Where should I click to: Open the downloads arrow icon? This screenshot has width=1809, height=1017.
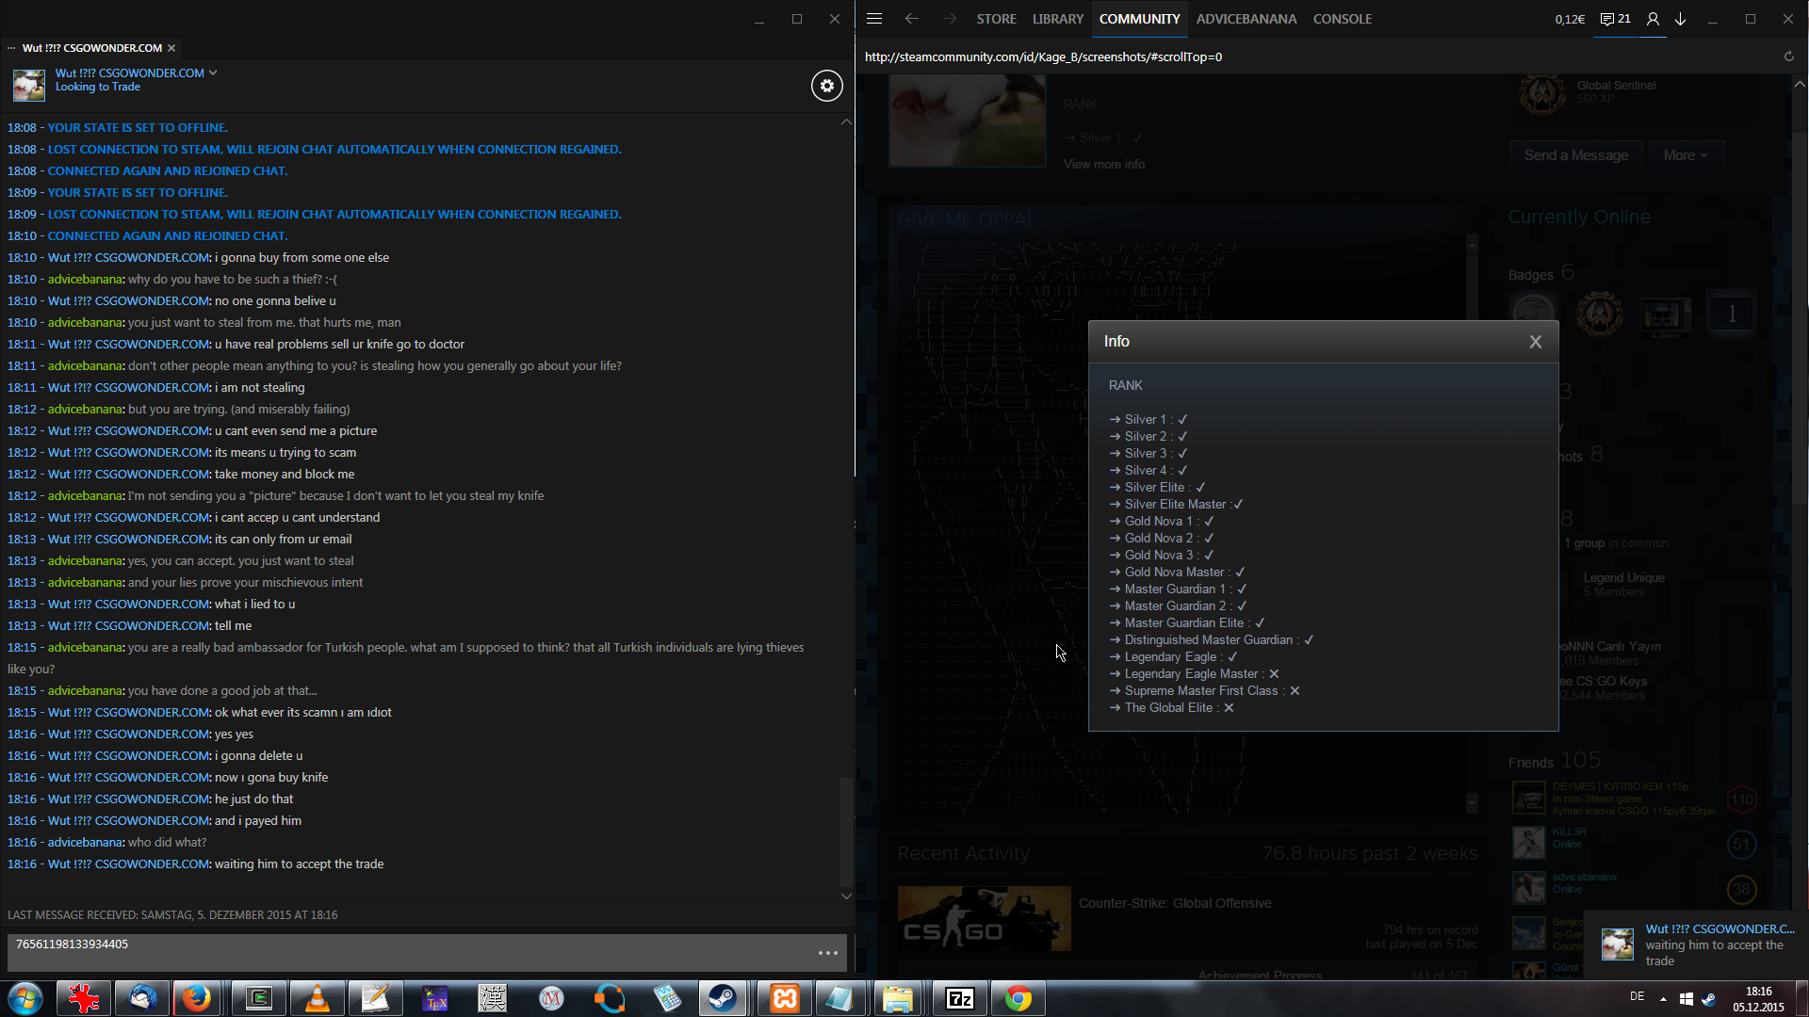pos(1680,19)
